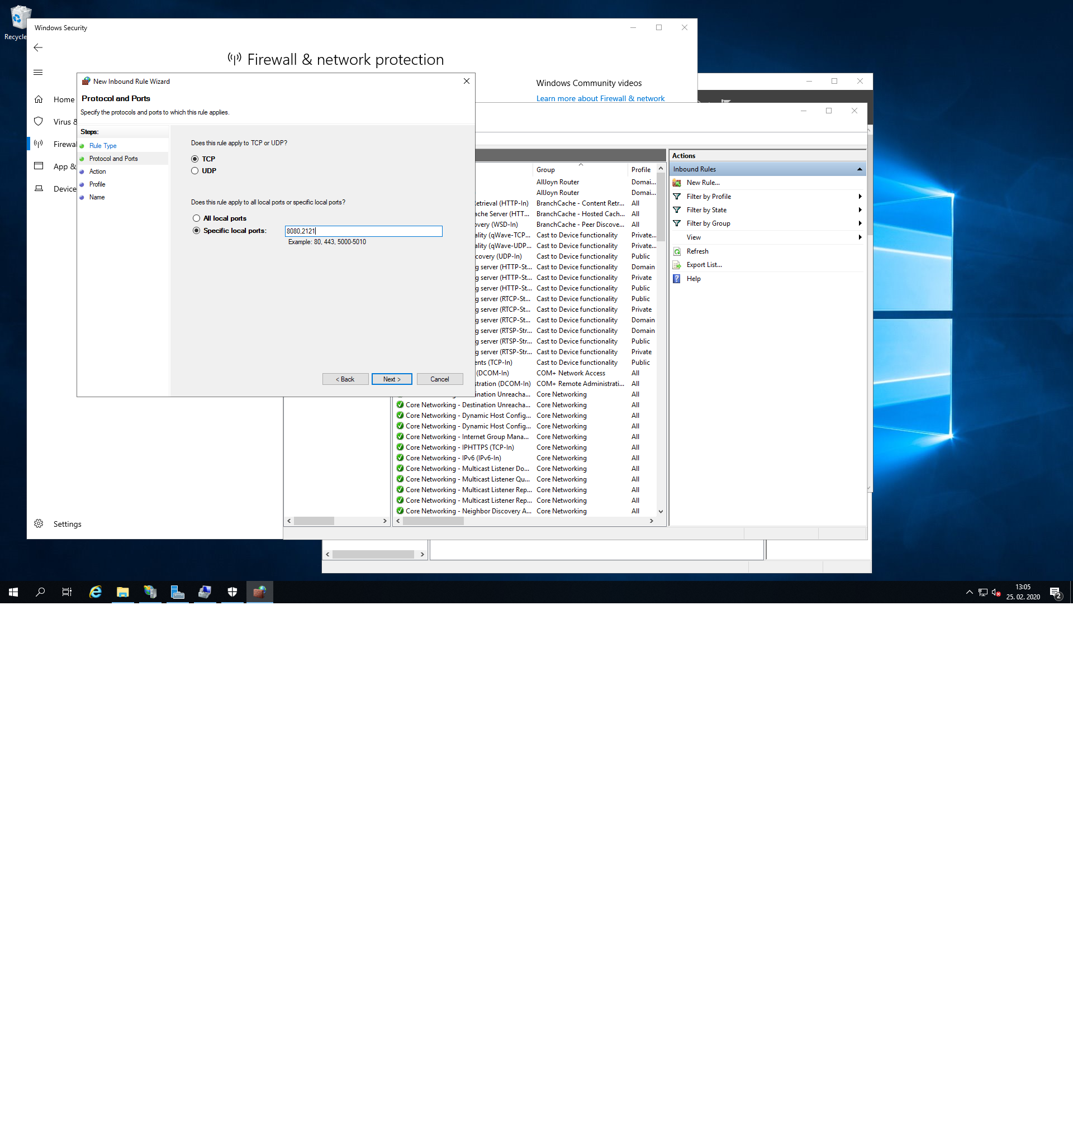Click the Refresh icon in Actions pane
The height and width of the screenshot is (1144, 1073).
click(677, 251)
